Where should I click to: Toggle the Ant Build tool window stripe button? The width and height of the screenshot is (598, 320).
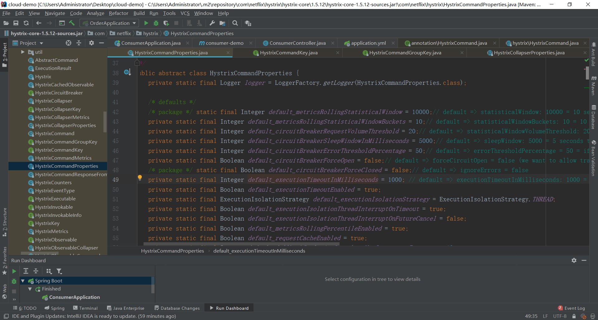(x=594, y=54)
